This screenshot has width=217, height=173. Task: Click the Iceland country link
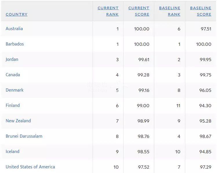click(x=12, y=152)
